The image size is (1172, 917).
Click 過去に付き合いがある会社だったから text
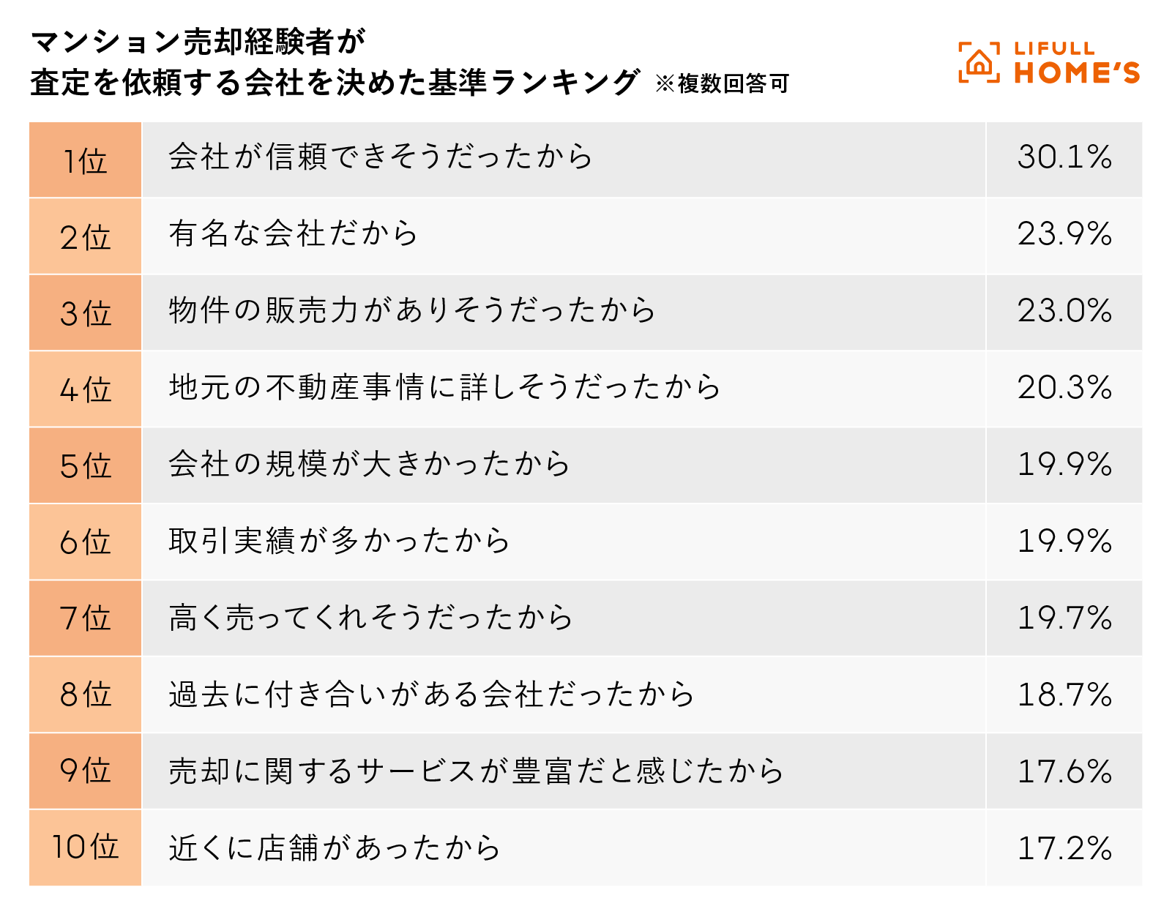[x=432, y=695]
